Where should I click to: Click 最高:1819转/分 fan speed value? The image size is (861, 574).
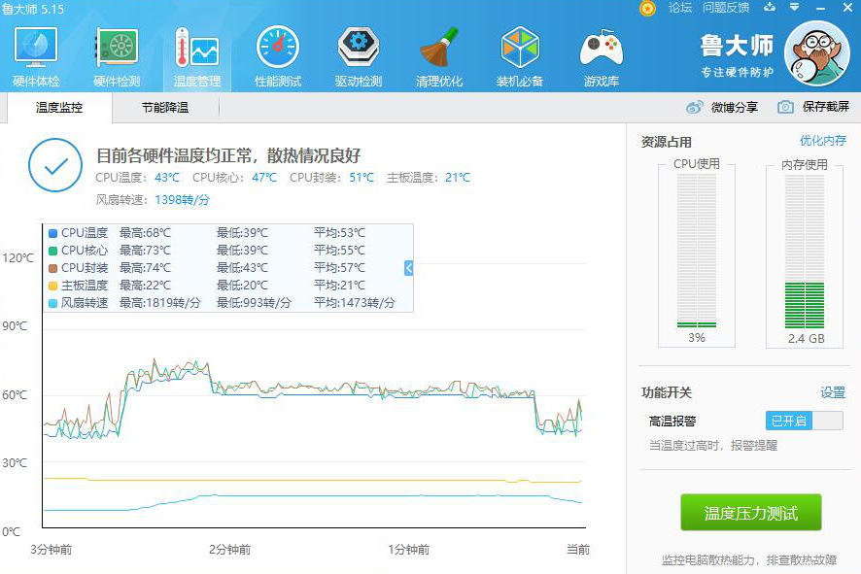(160, 303)
